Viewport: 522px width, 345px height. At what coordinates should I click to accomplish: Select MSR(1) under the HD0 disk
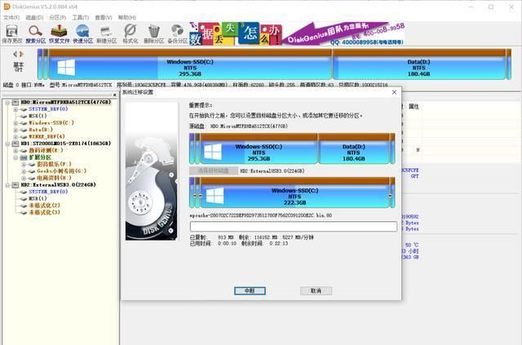tap(38, 116)
